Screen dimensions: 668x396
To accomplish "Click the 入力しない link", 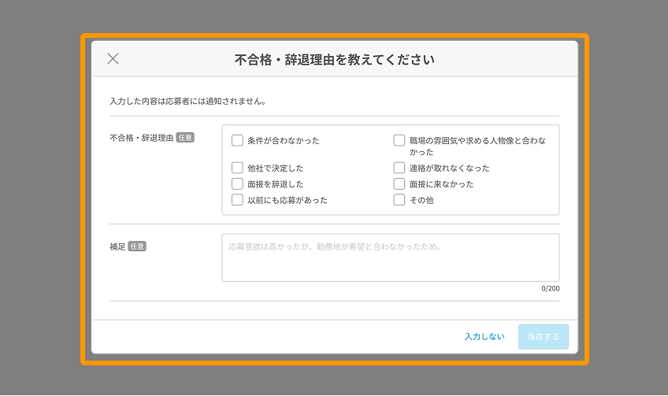I will pos(484,336).
